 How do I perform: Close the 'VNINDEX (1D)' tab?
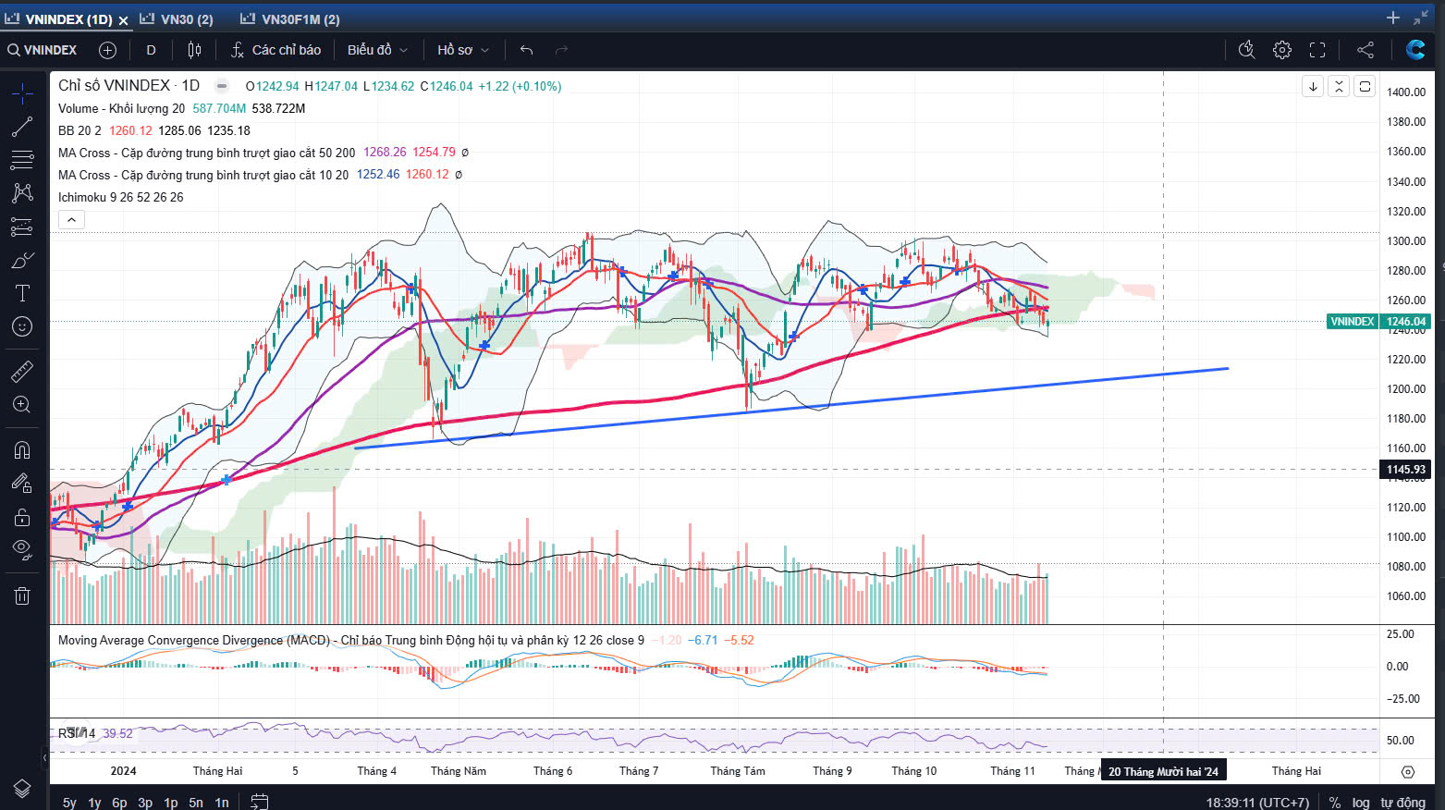click(123, 19)
